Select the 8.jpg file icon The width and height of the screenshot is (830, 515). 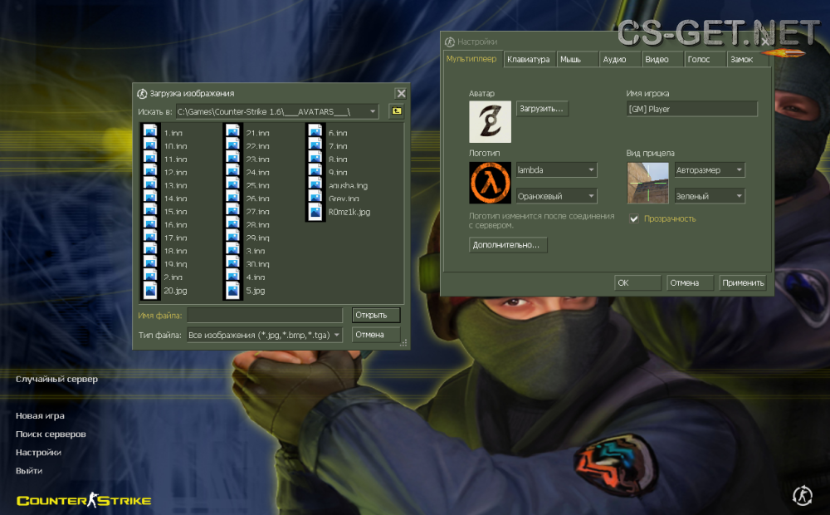(x=315, y=157)
